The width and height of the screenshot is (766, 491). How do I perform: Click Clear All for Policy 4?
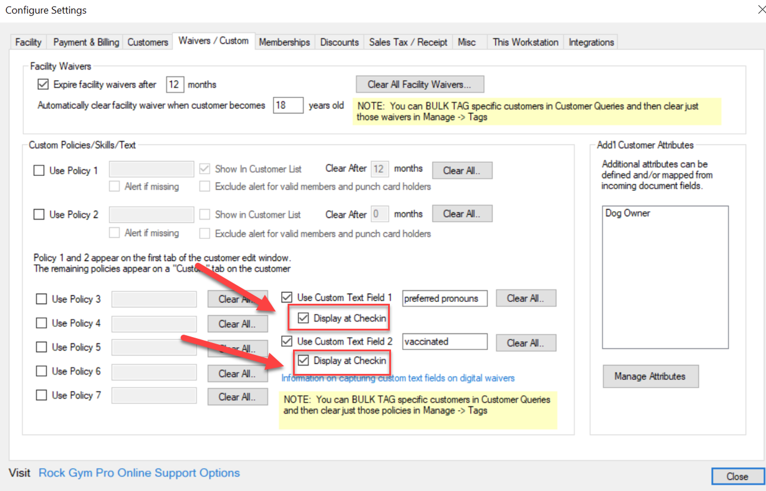(x=238, y=324)
